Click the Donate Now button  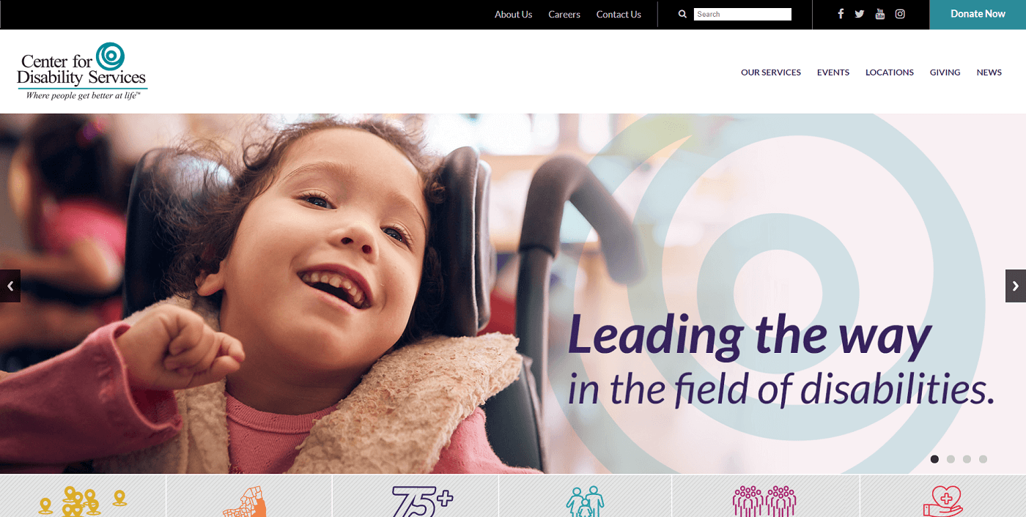tap(978, 15)
